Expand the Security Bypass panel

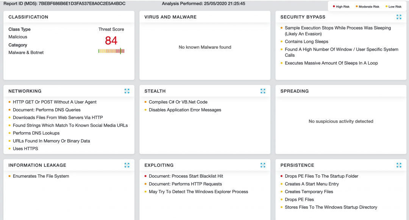click(399, 17)
